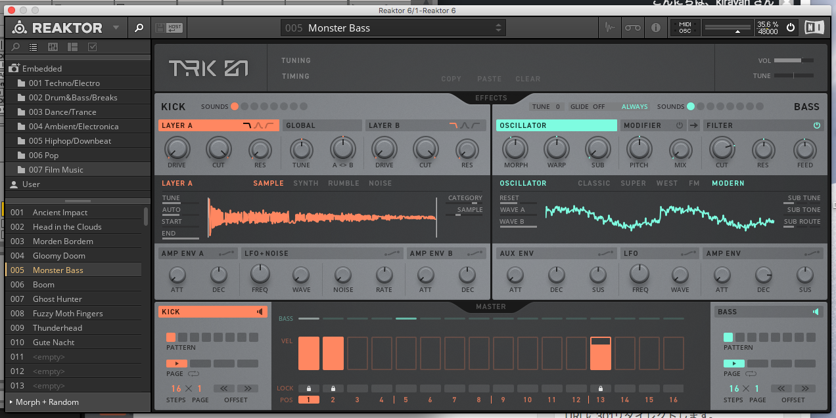Toggle the Modifier power switch

tap(680, 125)
